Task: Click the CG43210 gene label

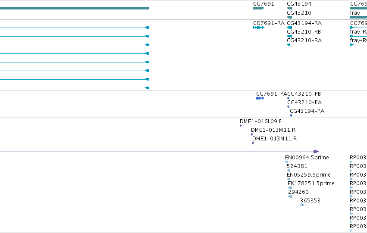Action: pyautogui.click(x=299, y=13)
